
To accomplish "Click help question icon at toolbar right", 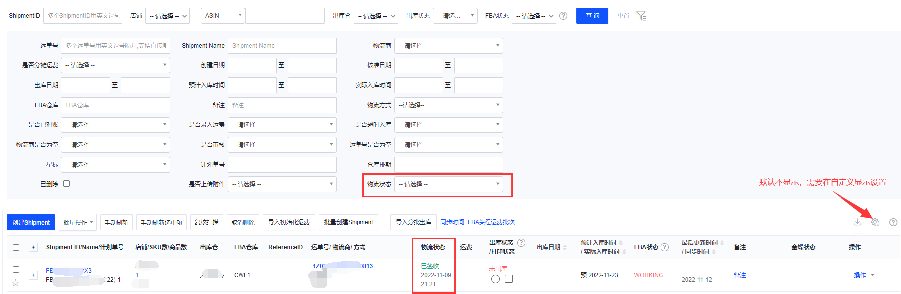I will click(893, 222).
